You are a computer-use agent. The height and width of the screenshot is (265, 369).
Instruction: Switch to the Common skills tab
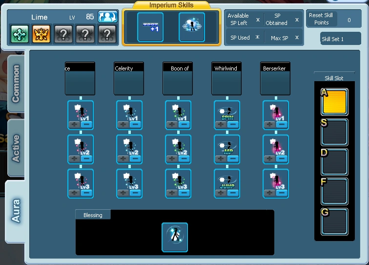point(16,84)
